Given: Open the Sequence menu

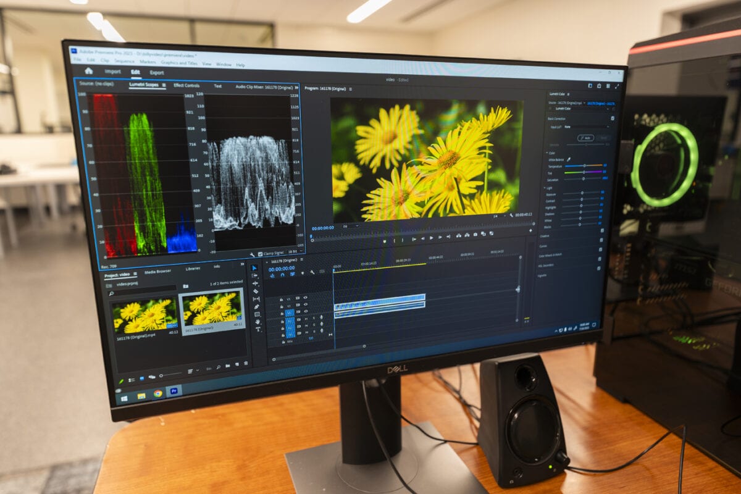Looking at the screenshot, I should point(124,62).
